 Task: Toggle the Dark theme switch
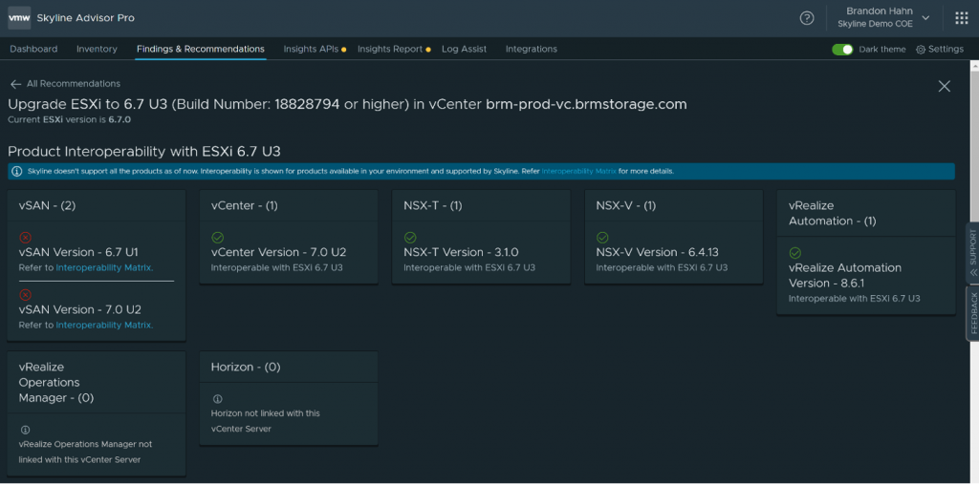coord(842,50)
